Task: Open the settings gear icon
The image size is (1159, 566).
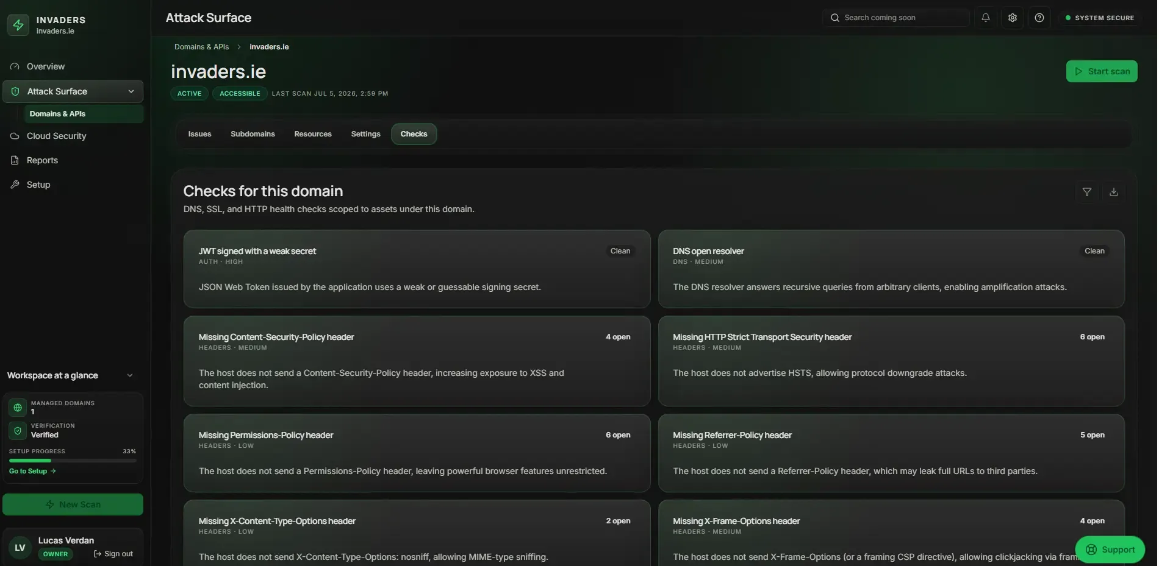Action: pyautogui.click(x=1013, y=18)
